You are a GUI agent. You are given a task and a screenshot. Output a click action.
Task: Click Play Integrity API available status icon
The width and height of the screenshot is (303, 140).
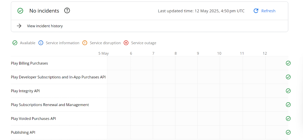288,91
